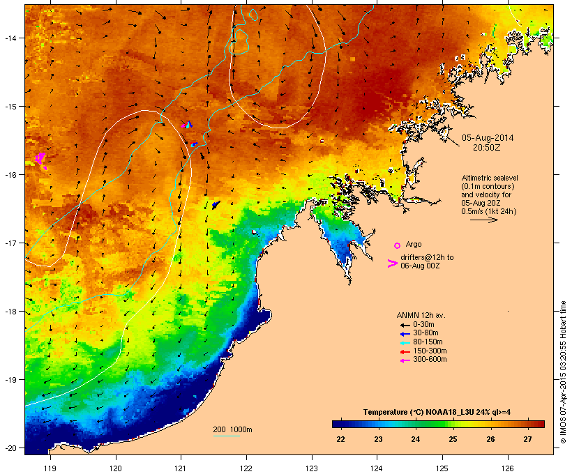This screenshot has height=474, width=572.
Task: Click the time label 20:50Z
Action: (x=487, y=148)
